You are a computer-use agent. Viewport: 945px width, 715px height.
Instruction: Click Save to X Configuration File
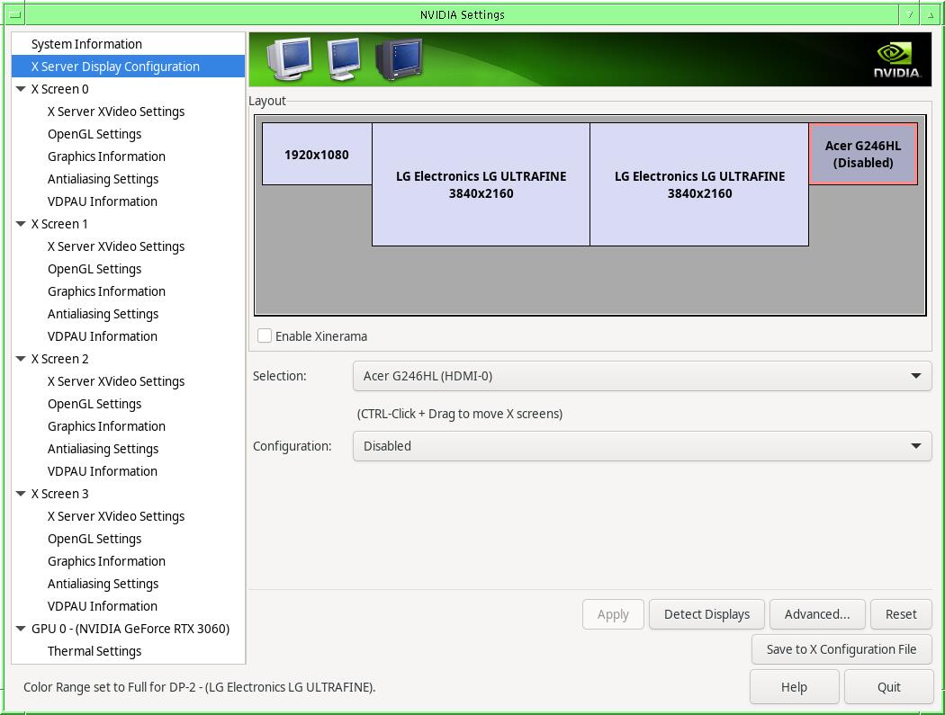(x=841, y=649)
